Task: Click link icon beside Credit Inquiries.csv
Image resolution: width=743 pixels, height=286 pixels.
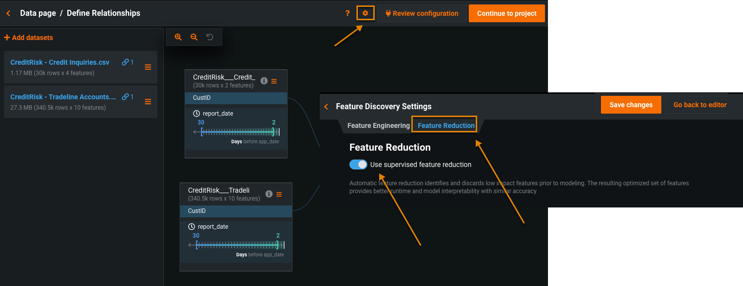Action: pyautogui.click(x=126, y=62)
